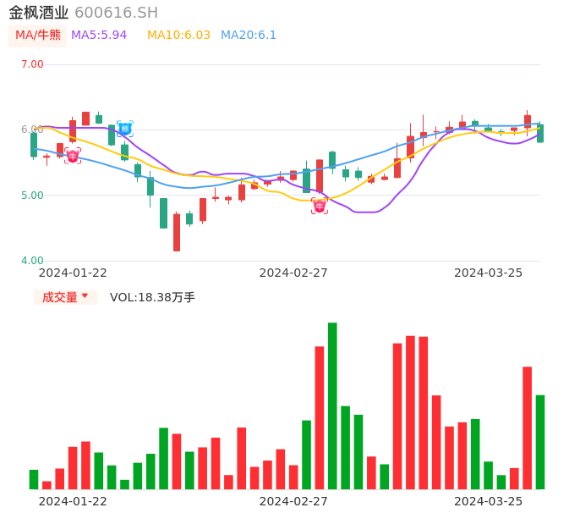Click the MA20:6.1 legend label
The width and height of the screenshot is (580, 513).
tap(249, 36)
